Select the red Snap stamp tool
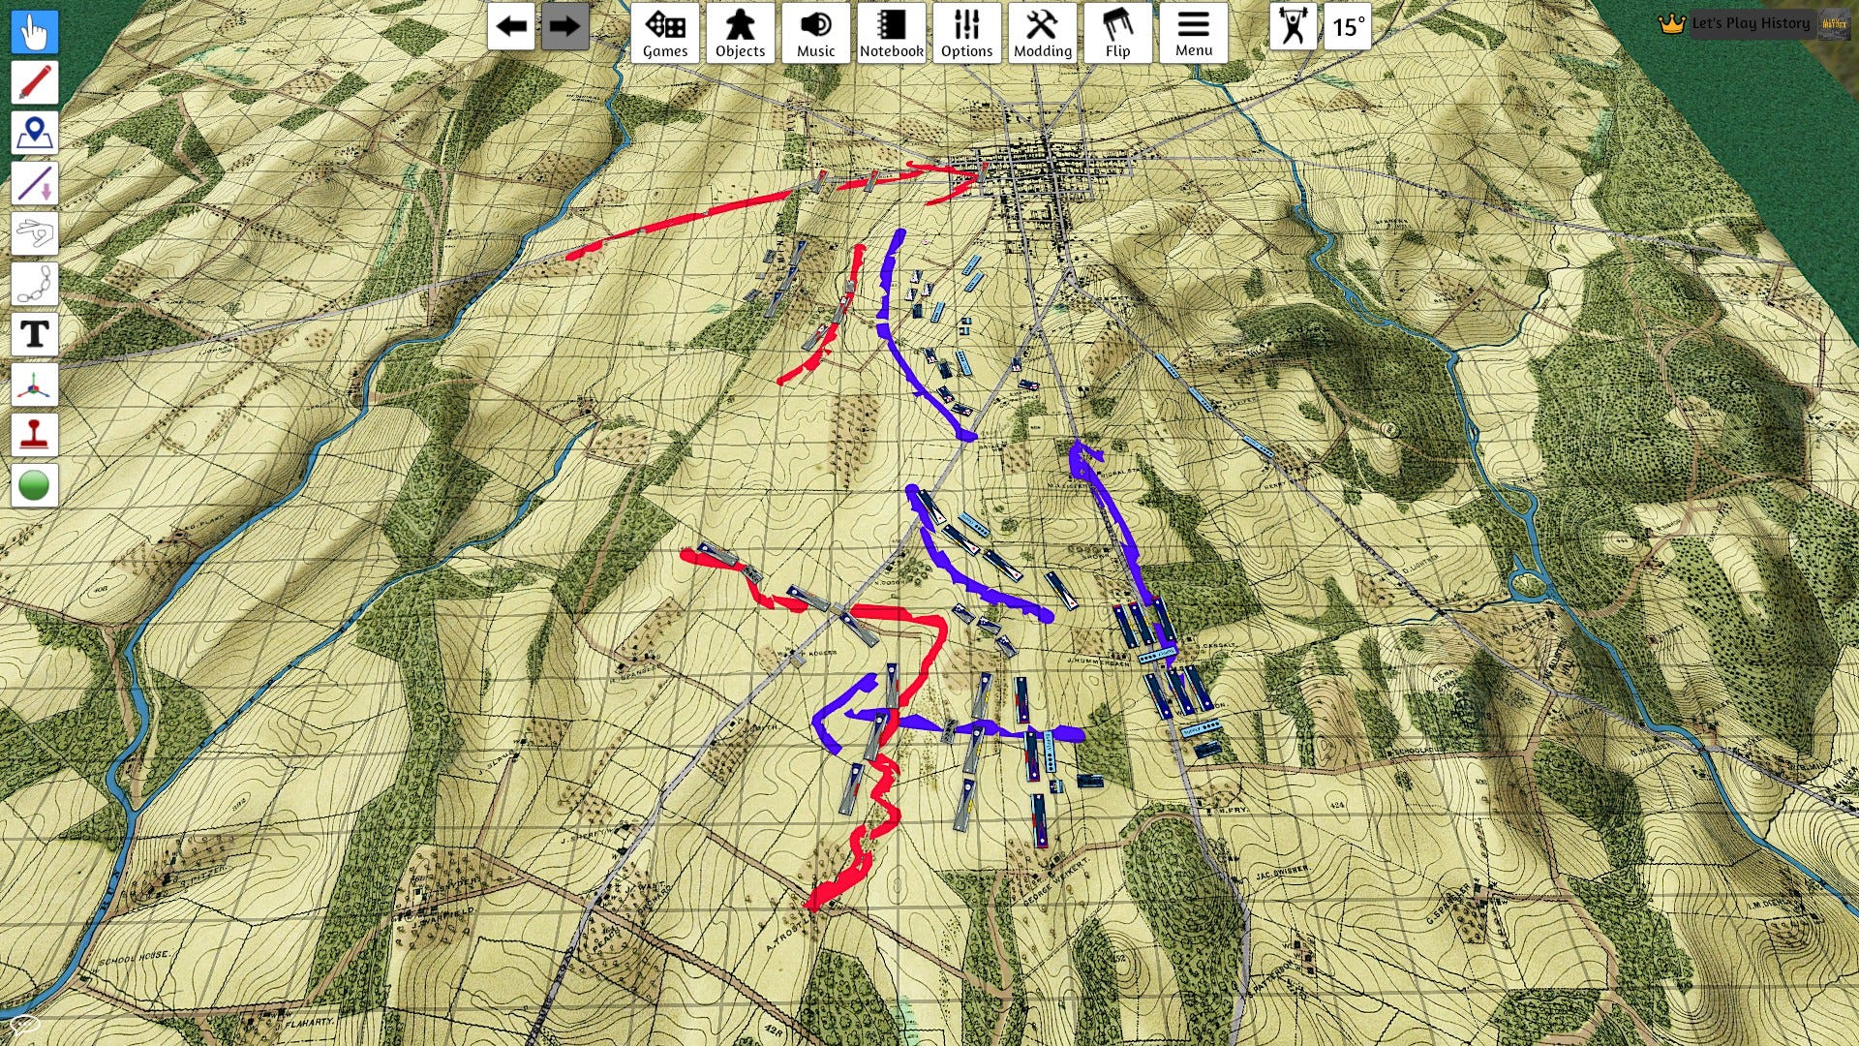Viewport: 1859px width, 1046px height. [35, 436]
